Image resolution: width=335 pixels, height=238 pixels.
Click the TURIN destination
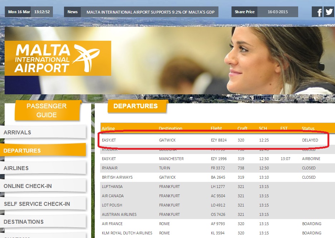coord(164,168)
